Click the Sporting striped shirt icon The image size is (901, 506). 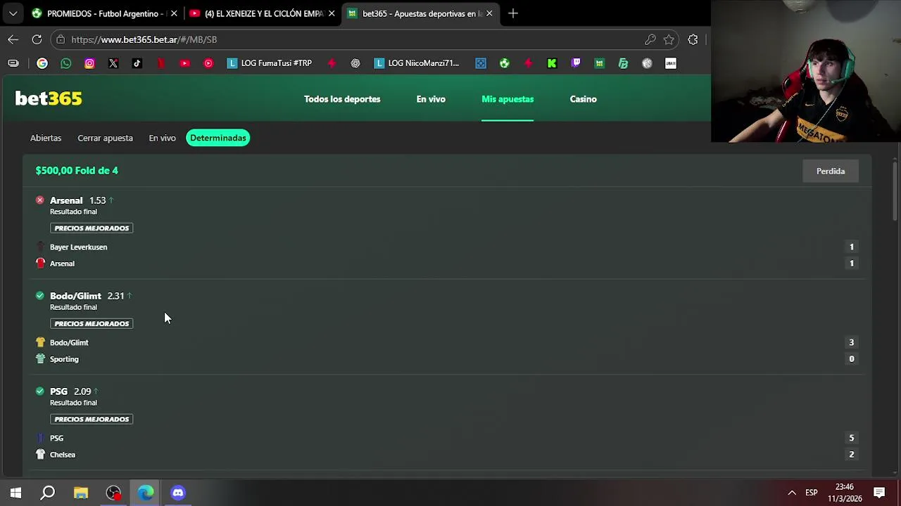40,358
